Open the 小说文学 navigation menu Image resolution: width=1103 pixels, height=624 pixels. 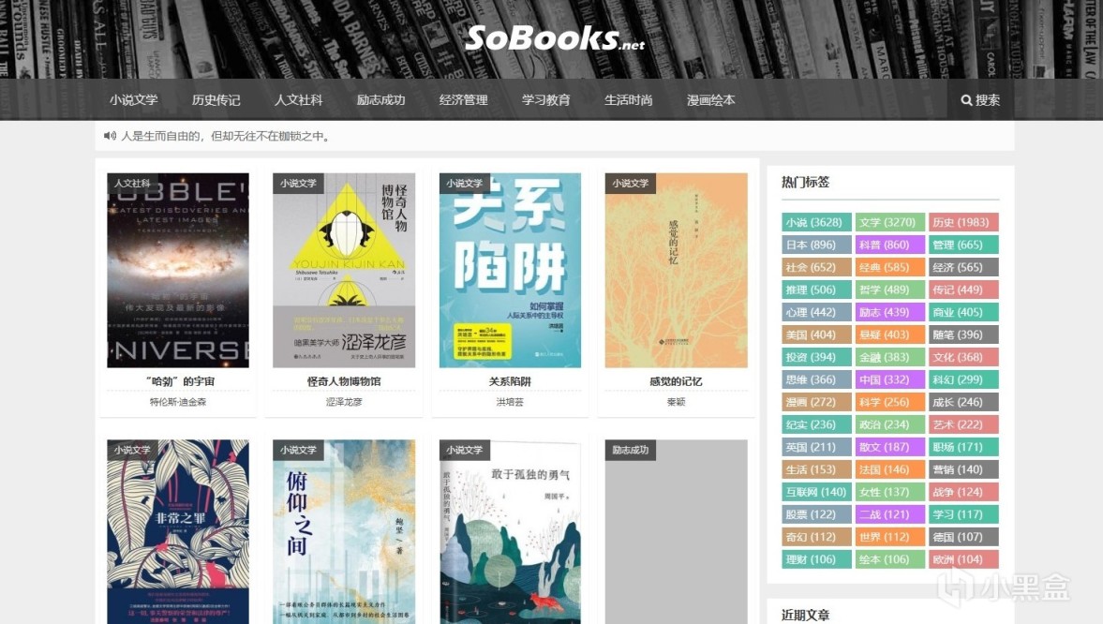pos(134,100)
